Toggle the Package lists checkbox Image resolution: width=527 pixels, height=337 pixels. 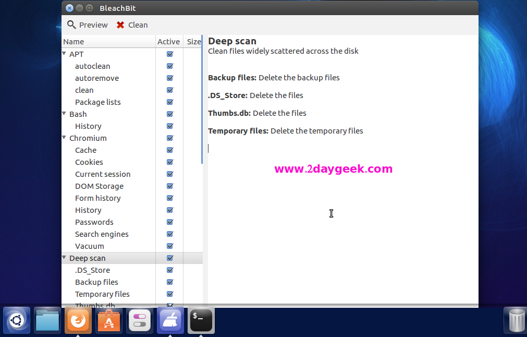point(170,102)
